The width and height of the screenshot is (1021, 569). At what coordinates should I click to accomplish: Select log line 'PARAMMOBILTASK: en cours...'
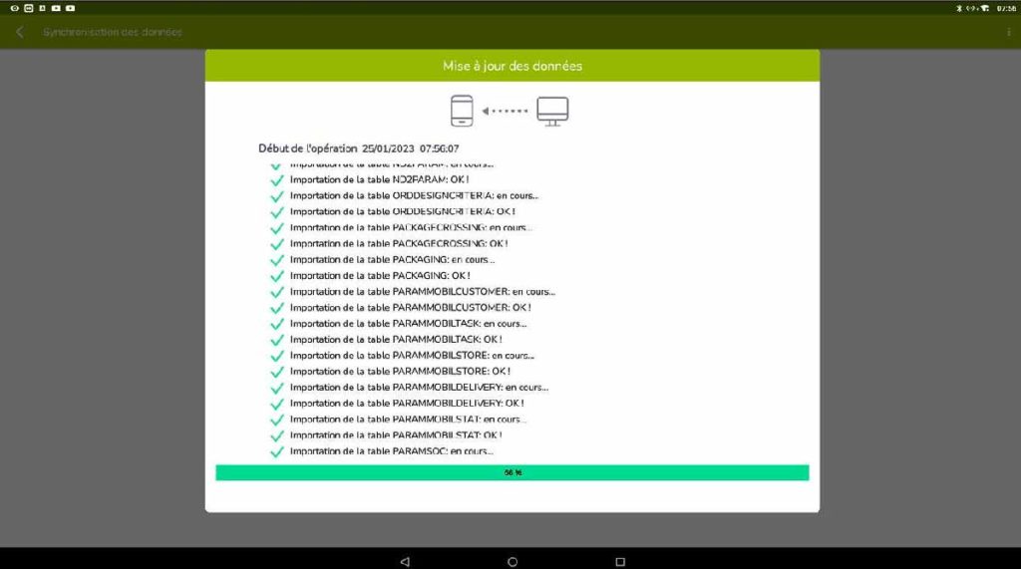click(x=408, y=323)
